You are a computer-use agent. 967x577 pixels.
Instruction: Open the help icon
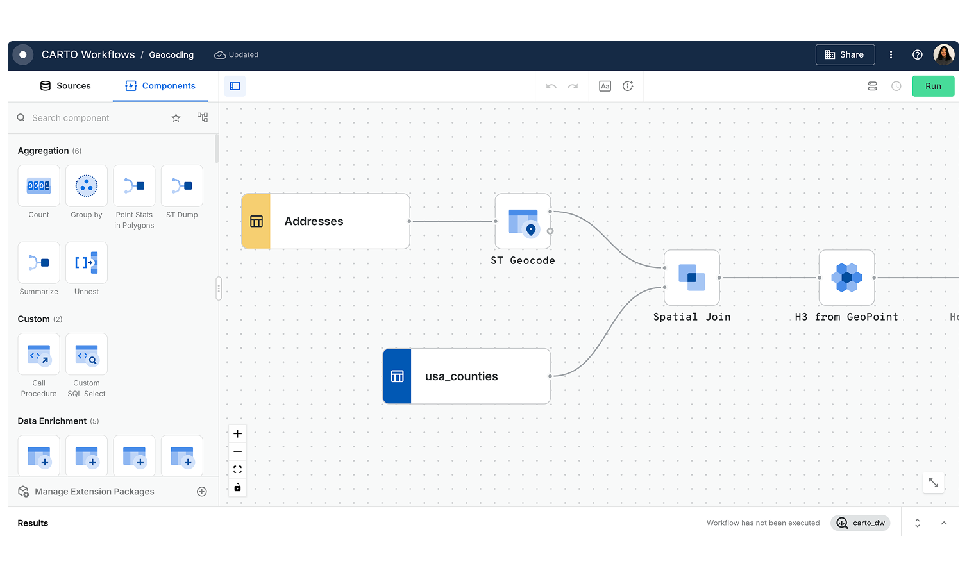[918, 54]
